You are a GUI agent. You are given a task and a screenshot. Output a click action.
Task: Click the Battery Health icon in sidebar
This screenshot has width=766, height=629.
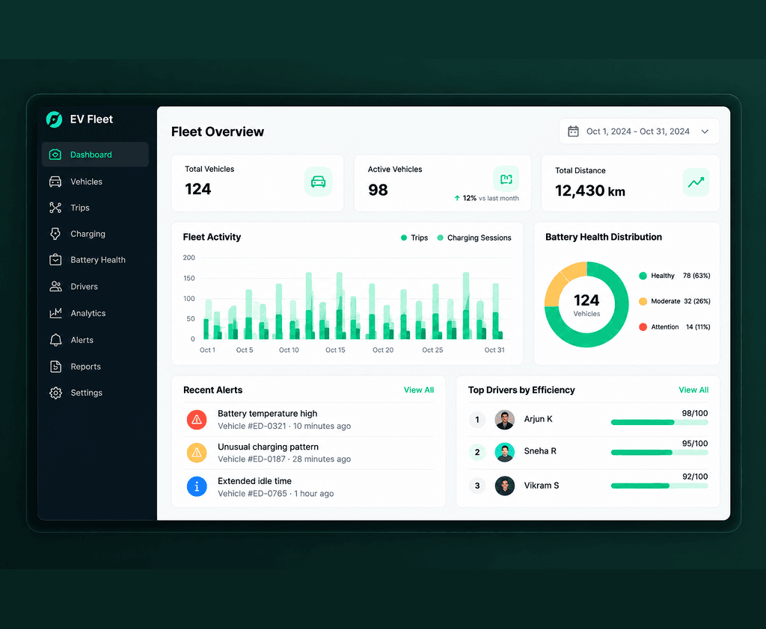(55, 260)
